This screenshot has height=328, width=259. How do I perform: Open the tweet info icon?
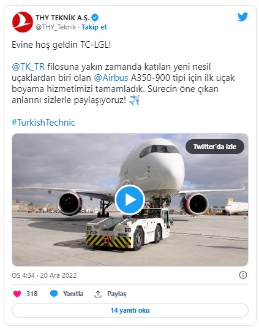[x=242, y=275]
